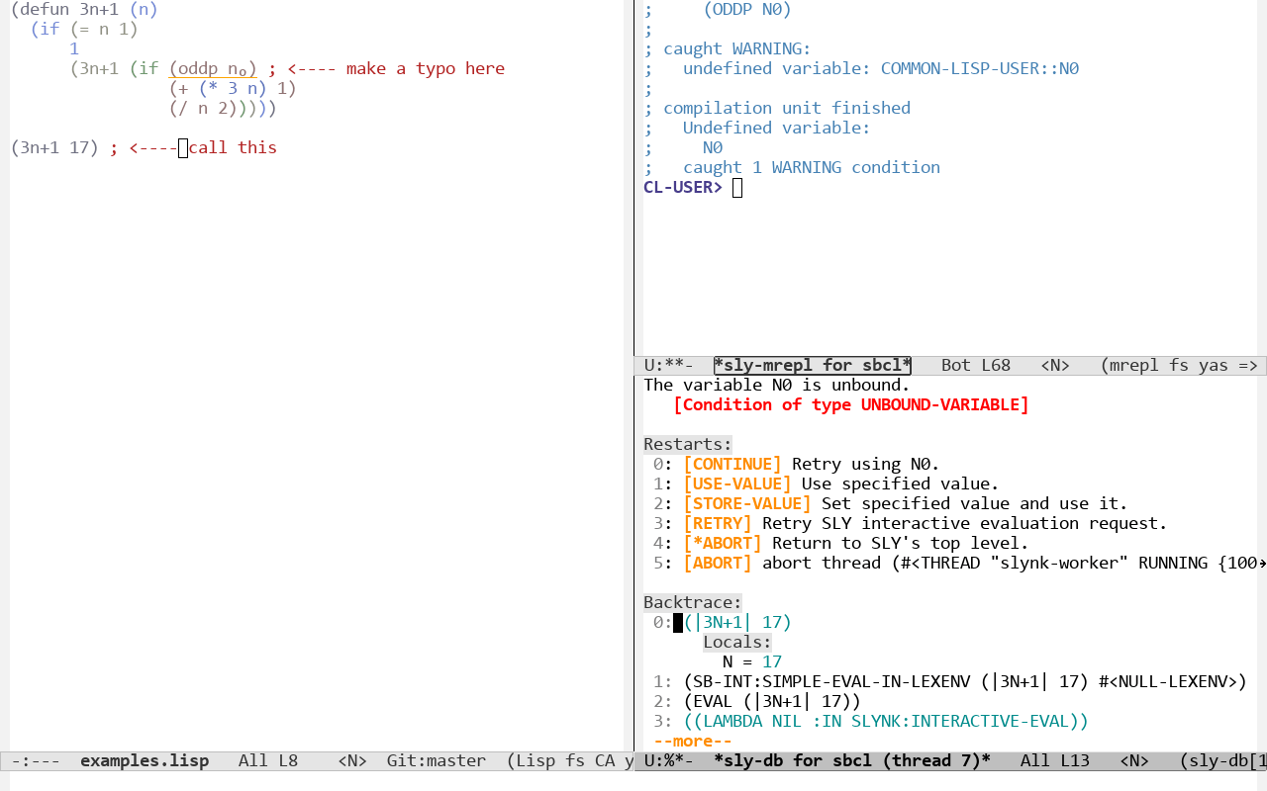The height and width of the screenshot is (791, 1267).
Task: Invoke the CONTINUE restart
Action: coord(731,464)
